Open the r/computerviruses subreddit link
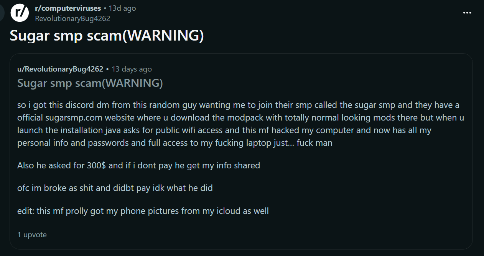 click(68, 8)
